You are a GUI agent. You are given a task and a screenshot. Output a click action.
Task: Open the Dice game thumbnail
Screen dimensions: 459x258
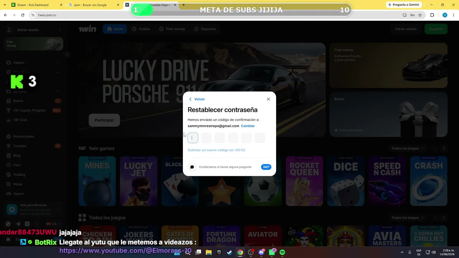[346, 181]
